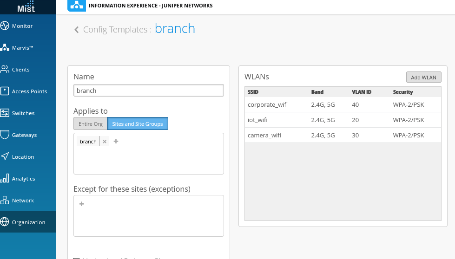Open the Access Points sidebar icon
455x259 pixels.
click(5, 91)
